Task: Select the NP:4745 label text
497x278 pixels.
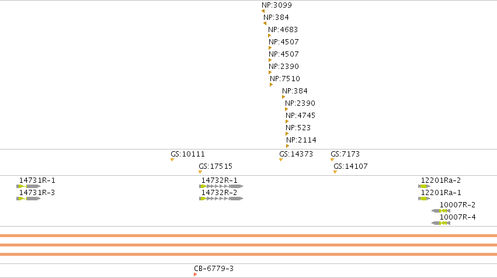Action: [x=301, y=116]
